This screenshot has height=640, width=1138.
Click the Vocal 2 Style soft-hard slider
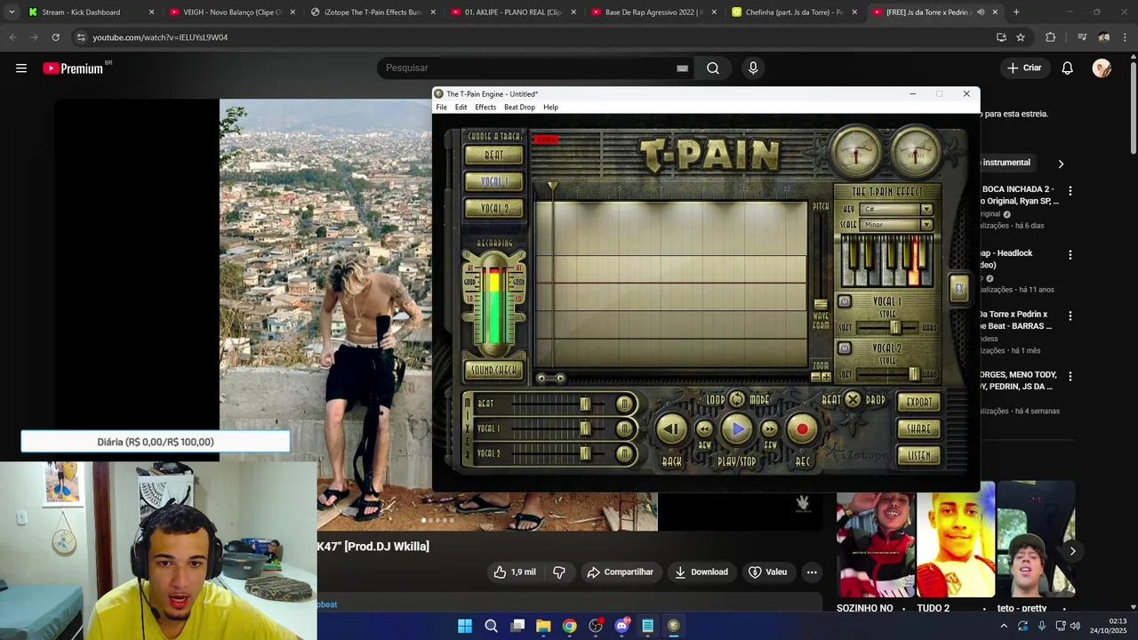click(914, 374)
